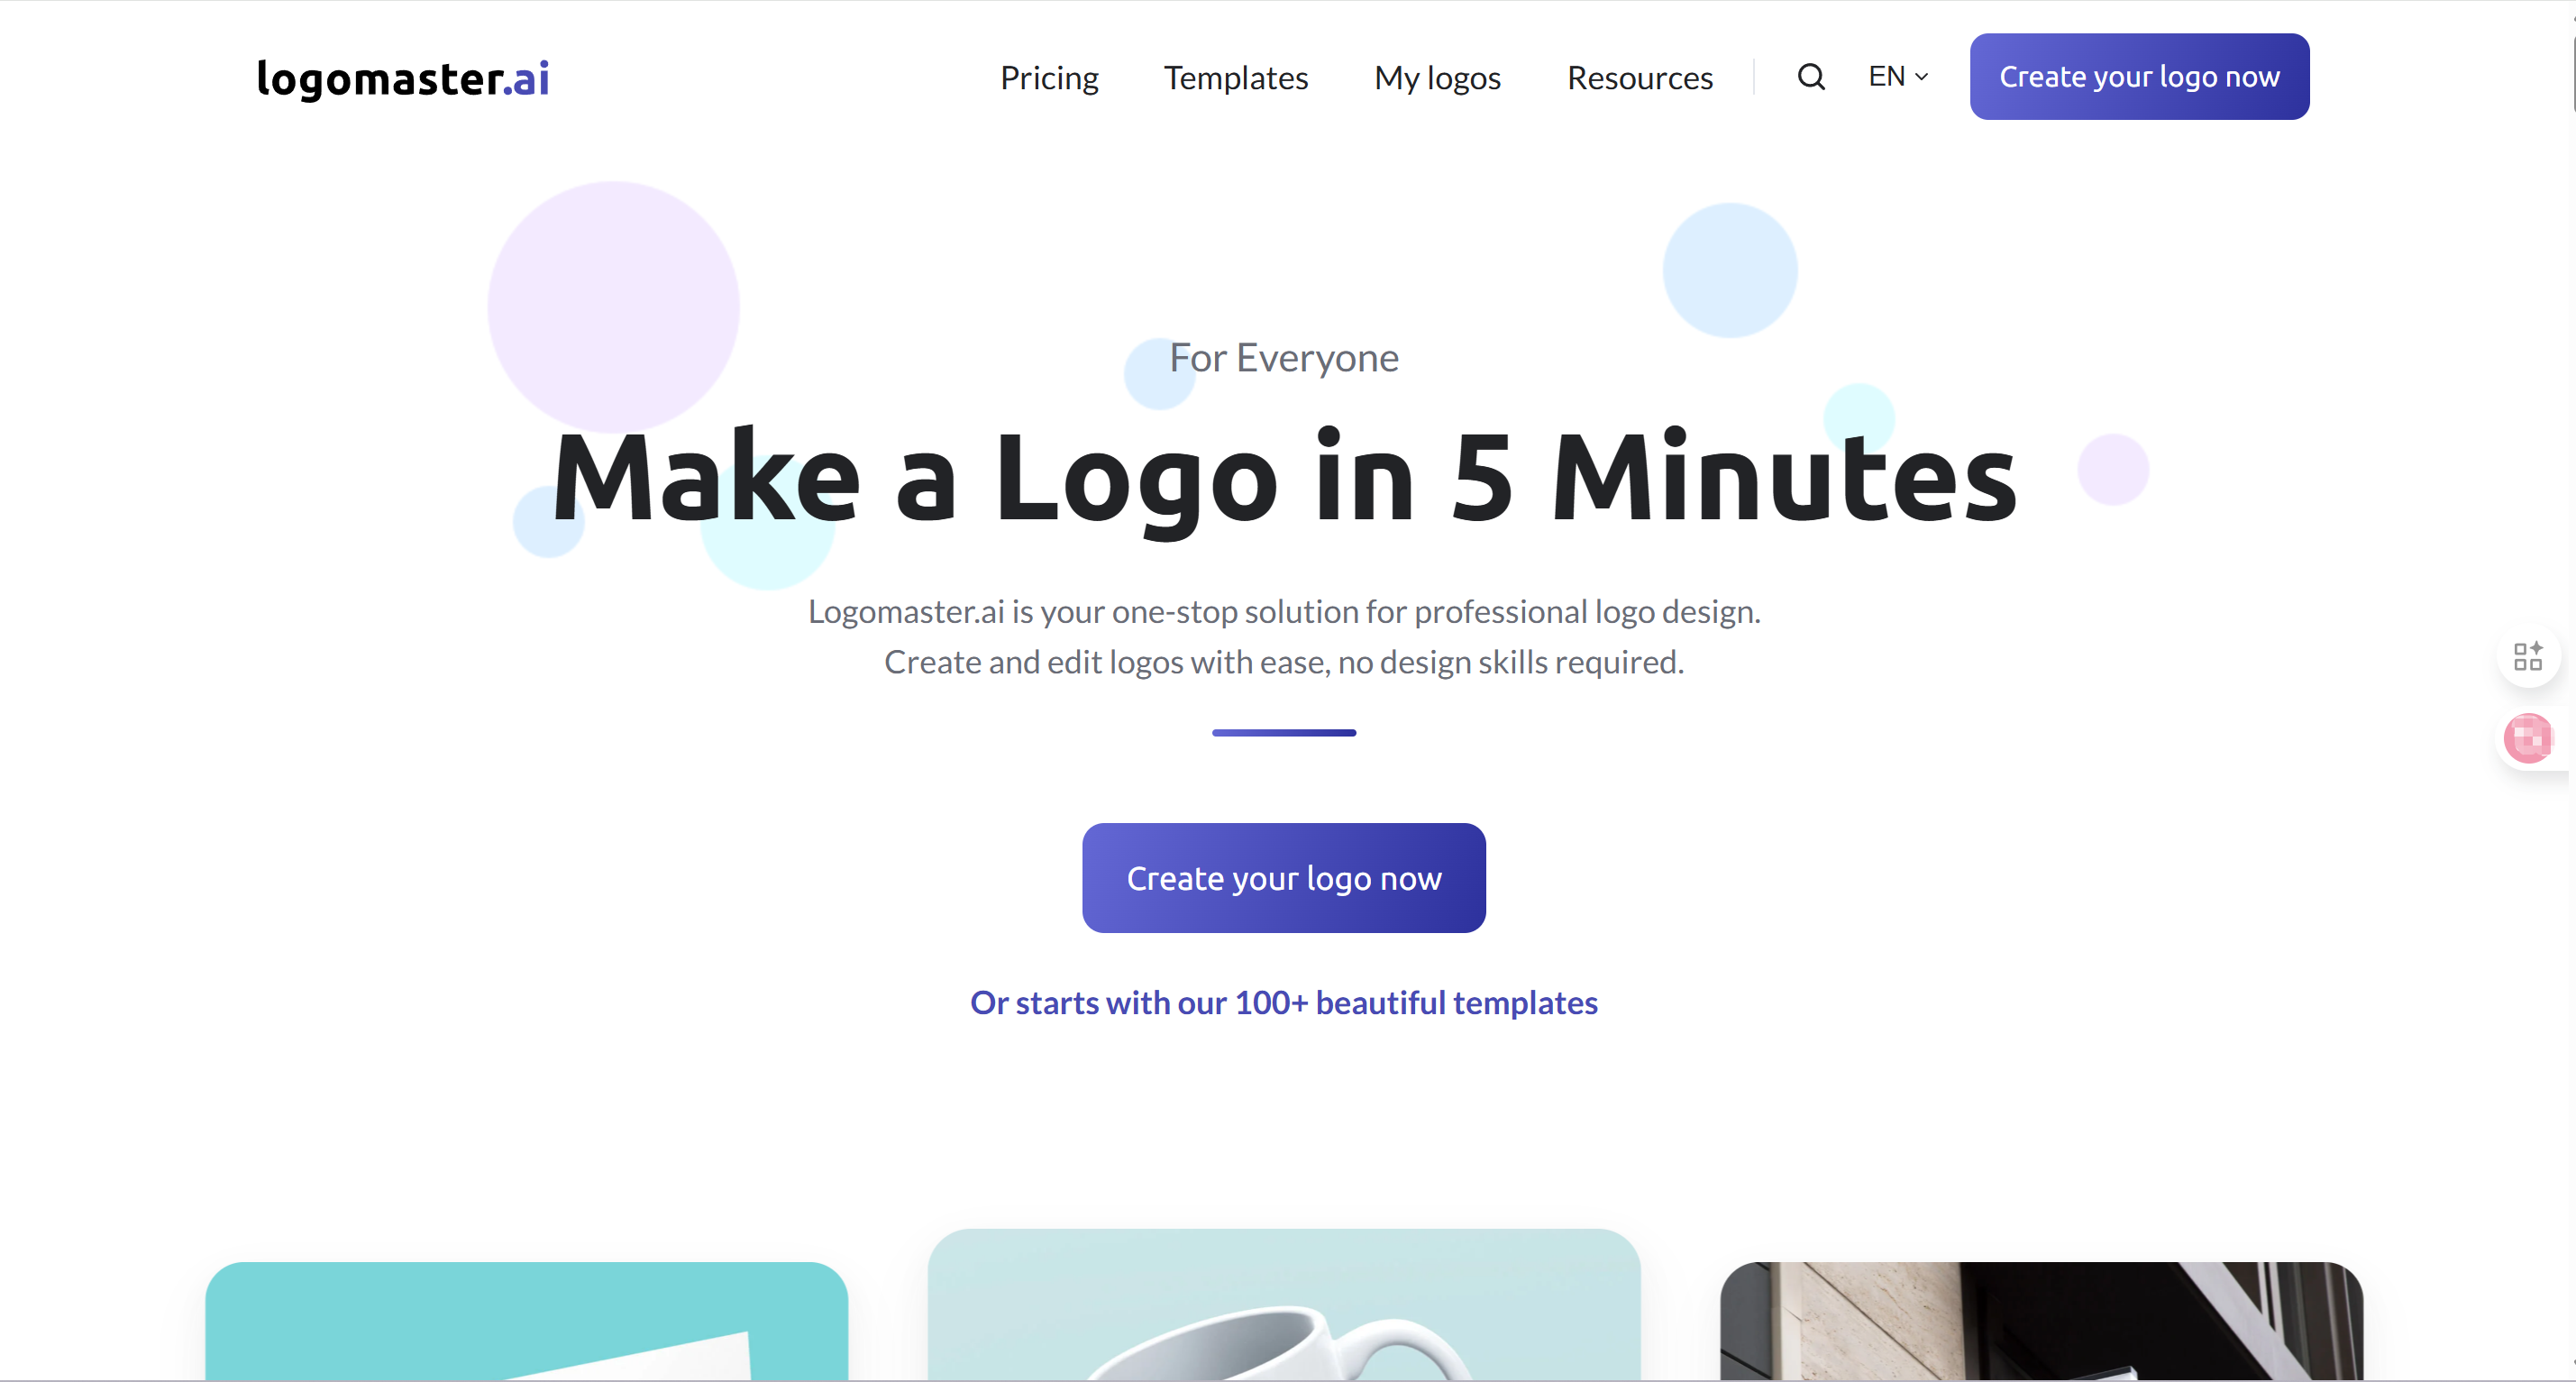Click the logomaster.ai logo
This screenshot has height=1382, width=2576.
click(x=403, y=78)
